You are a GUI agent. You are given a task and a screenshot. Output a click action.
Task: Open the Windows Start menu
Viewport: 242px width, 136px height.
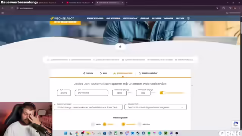click(65, 133)
